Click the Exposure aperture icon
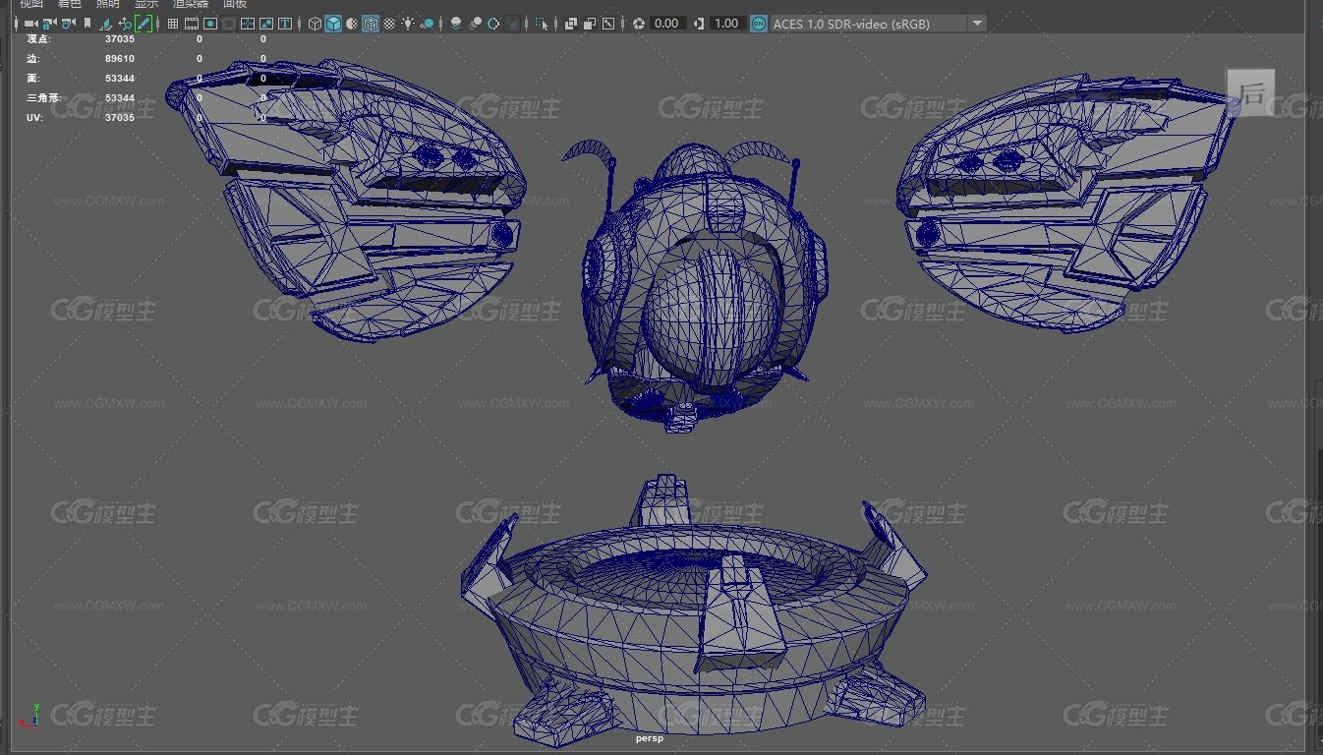 639,24
